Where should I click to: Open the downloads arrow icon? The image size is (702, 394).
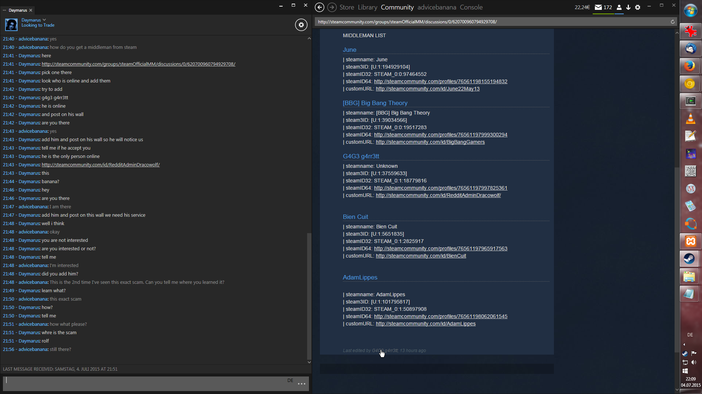point(628,7)
